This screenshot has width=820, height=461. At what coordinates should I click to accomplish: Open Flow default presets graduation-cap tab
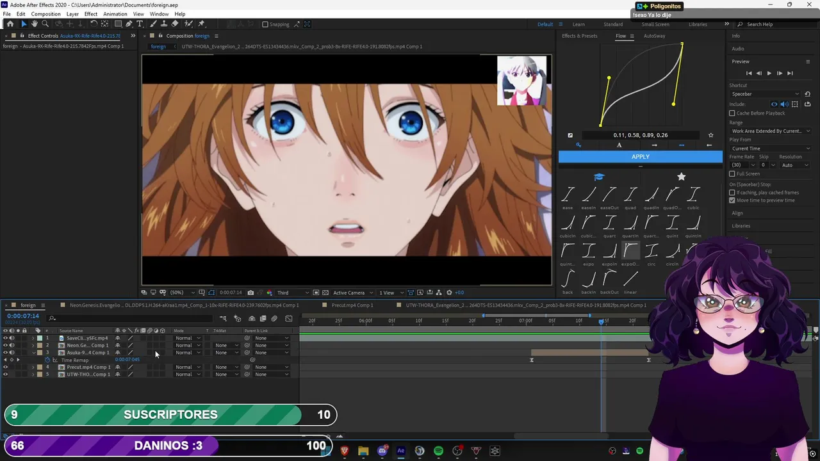click(599, 177)
